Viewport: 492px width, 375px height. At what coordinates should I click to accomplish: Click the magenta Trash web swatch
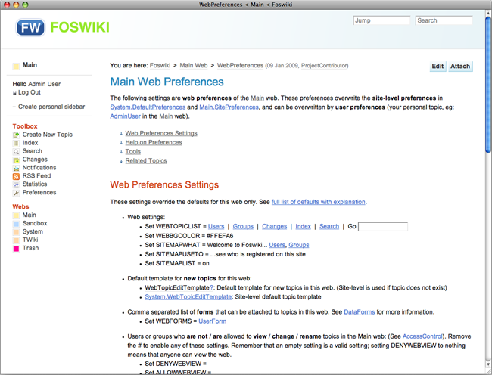16,249
